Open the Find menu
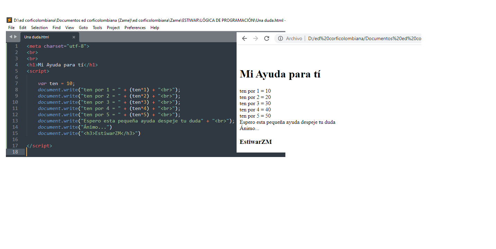Screen dimensions: 496x249 point(56,28)
